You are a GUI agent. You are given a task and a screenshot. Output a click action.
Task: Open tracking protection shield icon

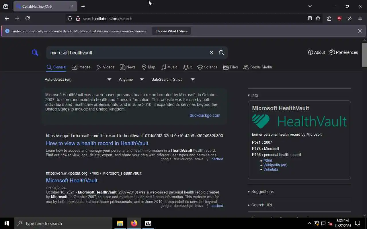[x=70, y=19]
